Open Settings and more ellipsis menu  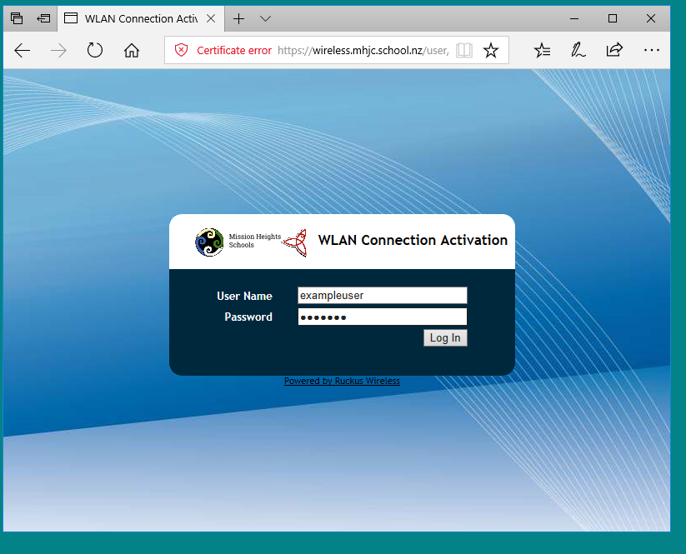coord(651,51)
